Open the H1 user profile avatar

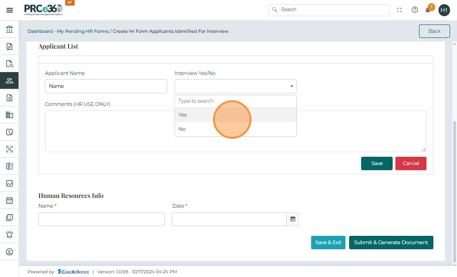click(x=444, y=10)
